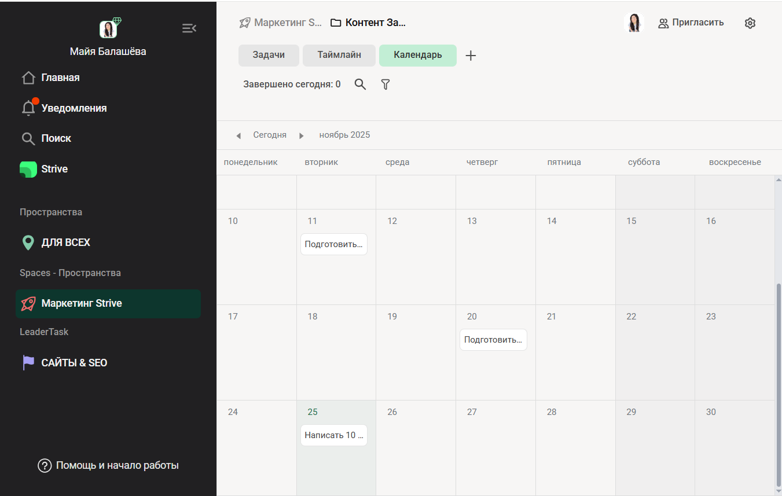Jump to Сегодня in calendar
The width and height of the screenshot is (782, 496).
pos(270,135)
